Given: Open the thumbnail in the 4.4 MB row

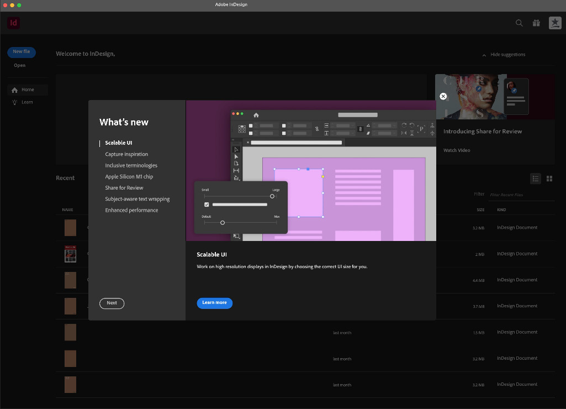Looking at the screenshot, I should pos(70,280).
